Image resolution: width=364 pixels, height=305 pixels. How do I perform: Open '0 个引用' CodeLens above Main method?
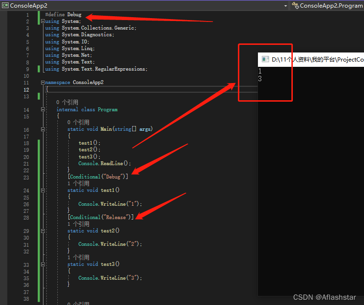pyautogui.click(x=78, y=122)
